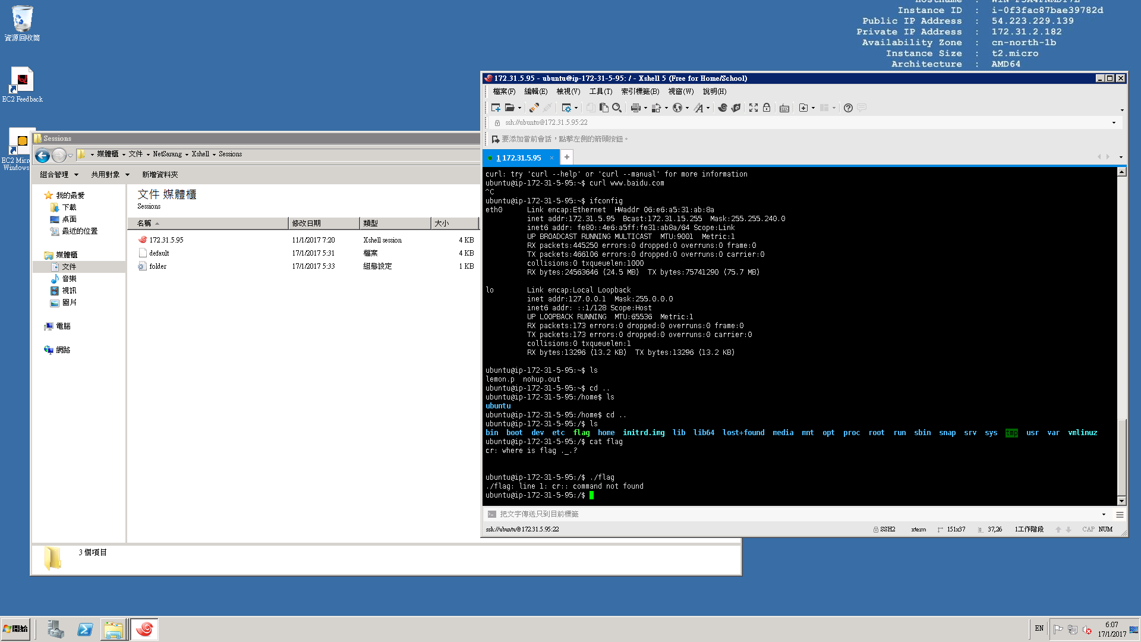1141x642 pixels.
Task: Click the Find magnifier icon in Xshell
Action: pyautogui.click(x=617, y=108)
